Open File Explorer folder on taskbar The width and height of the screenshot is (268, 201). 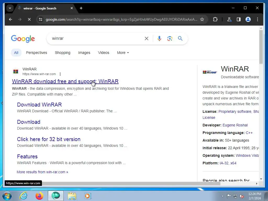(72, 196)
